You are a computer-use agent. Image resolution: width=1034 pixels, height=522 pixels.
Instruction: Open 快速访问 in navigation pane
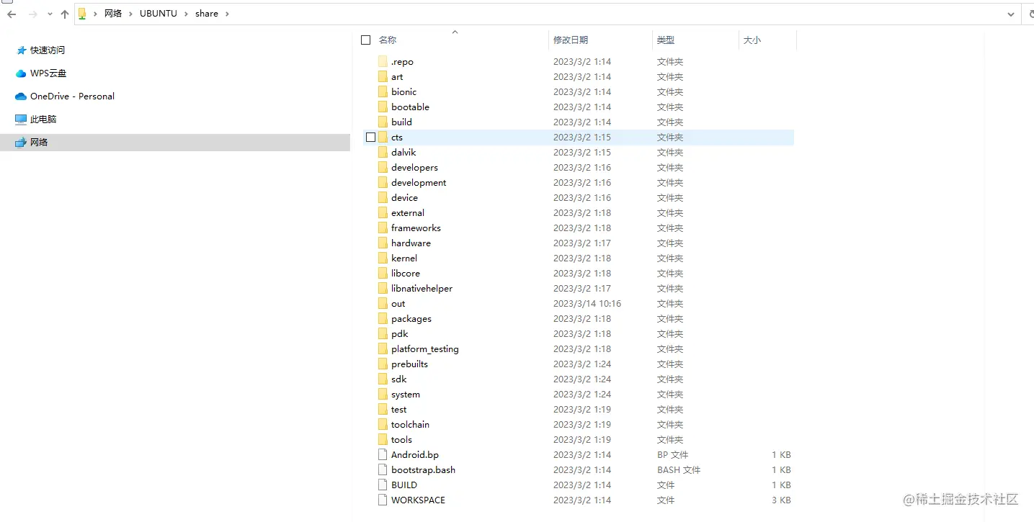point(48,50)
